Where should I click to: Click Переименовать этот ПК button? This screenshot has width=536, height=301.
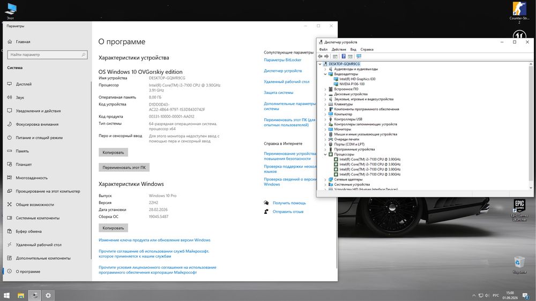pos(124,168)
